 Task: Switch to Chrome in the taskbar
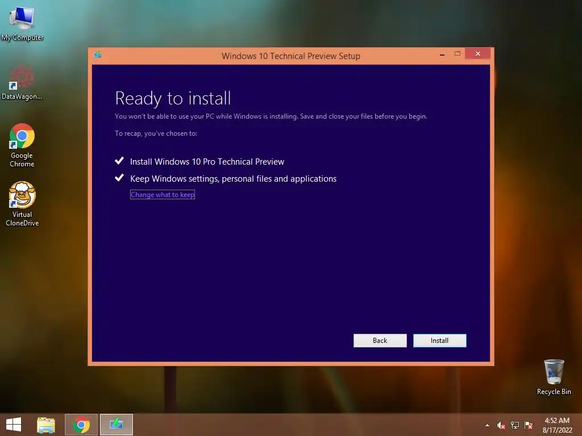tap(81, 425)
